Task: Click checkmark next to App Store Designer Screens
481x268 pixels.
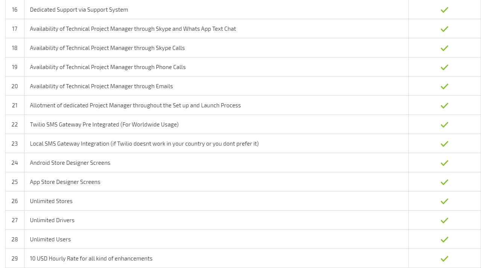Action: point(445,182)
